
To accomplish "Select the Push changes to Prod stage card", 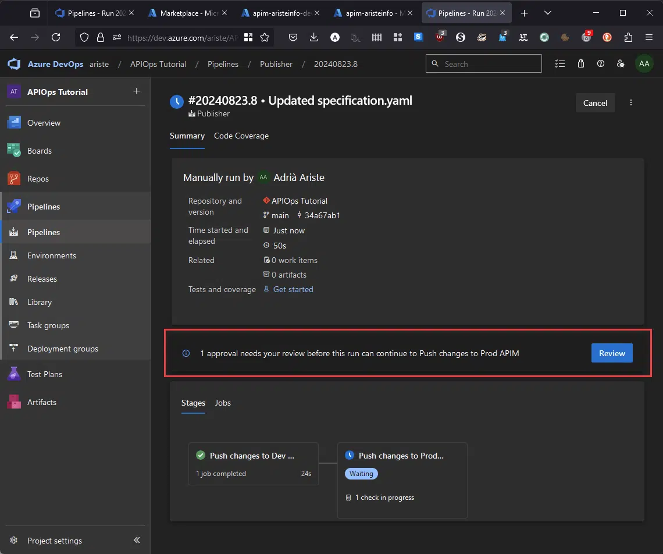I will click(402, 480).
